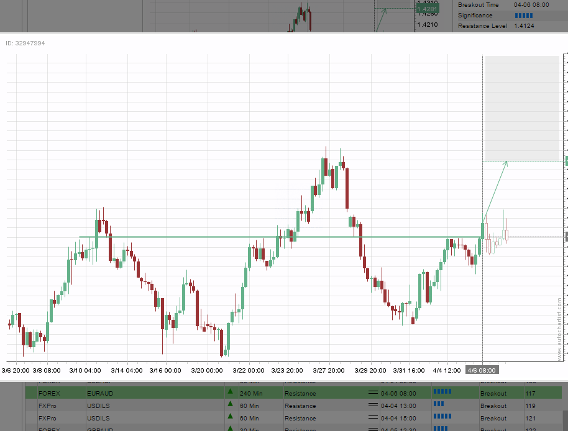This screenshot has height=431, width=568.
Task: Click the 3/27 20:00 axis label
Action: pyautogui.click(x=329, y=371)
